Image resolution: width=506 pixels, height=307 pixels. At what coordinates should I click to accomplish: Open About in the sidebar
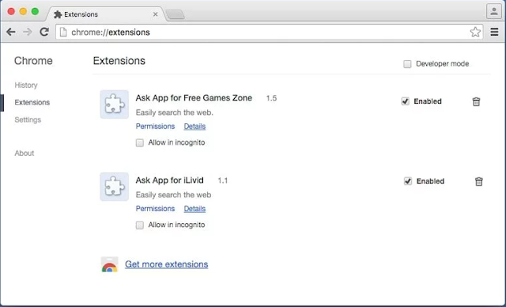tap(25, 153)
